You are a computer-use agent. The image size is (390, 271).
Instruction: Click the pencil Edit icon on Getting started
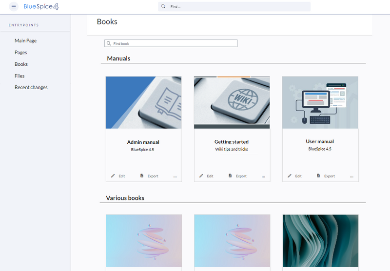(x=201, y=176)
